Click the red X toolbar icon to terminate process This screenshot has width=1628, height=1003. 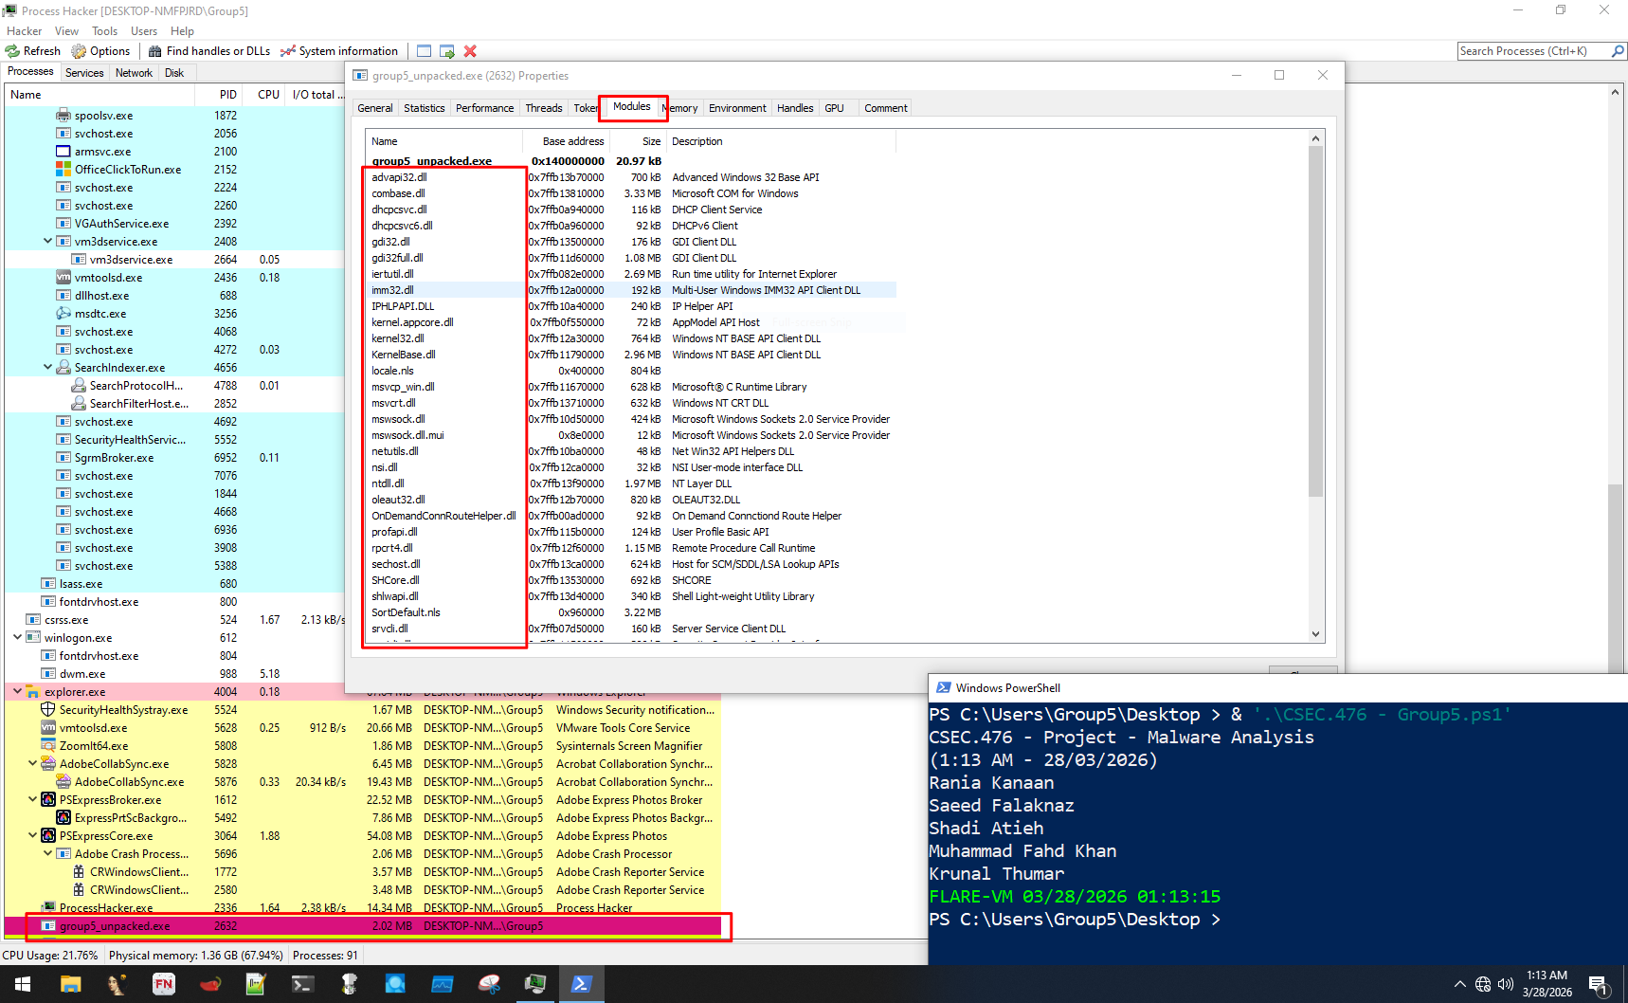pos(469,50)
